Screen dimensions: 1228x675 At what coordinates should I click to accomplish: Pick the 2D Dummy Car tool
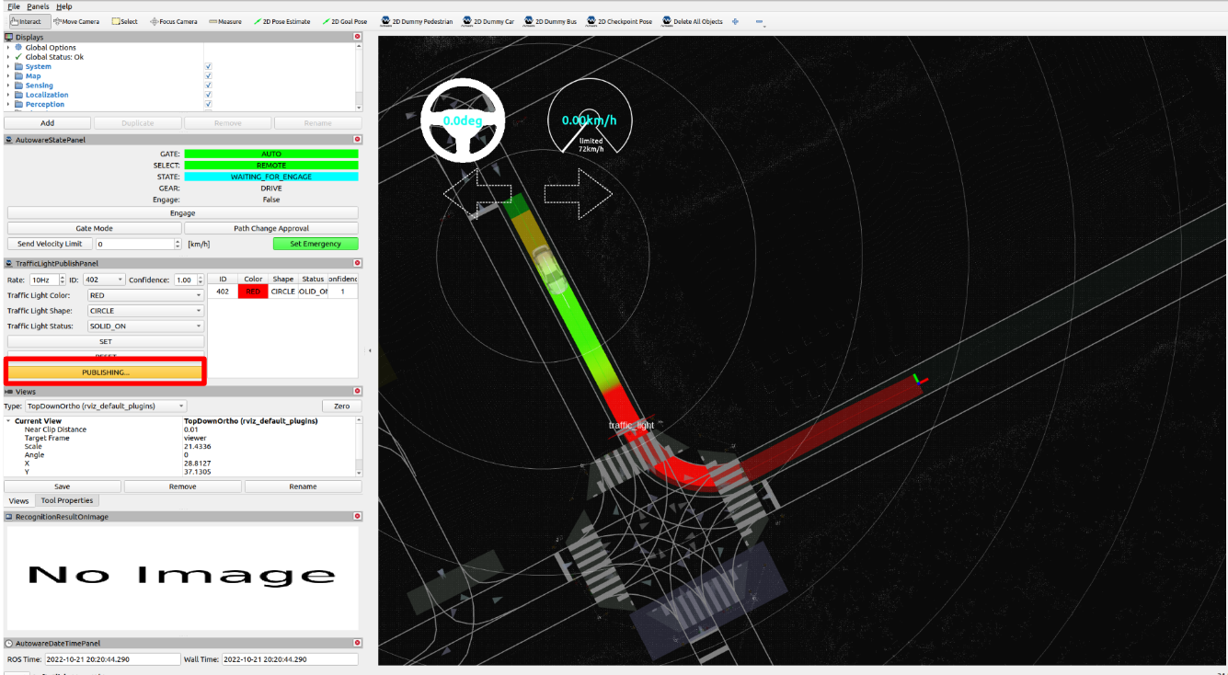point(488,21)
